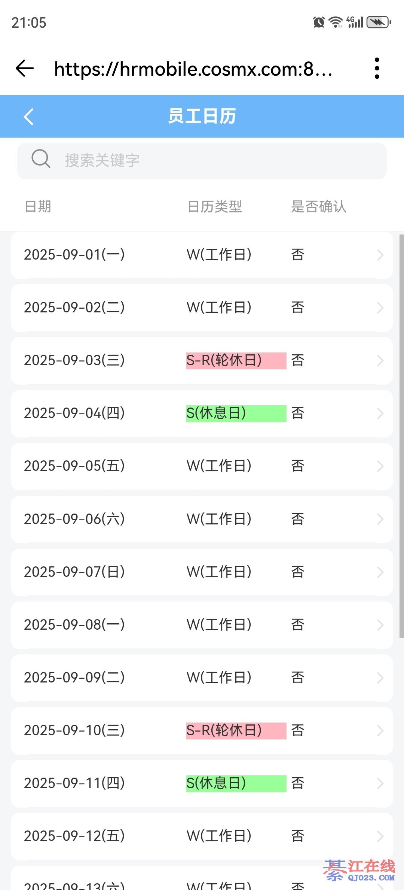Expand the 2025-09-08 row chevron
The width and height of the screenshot is (404, 890).
(380, 625)
